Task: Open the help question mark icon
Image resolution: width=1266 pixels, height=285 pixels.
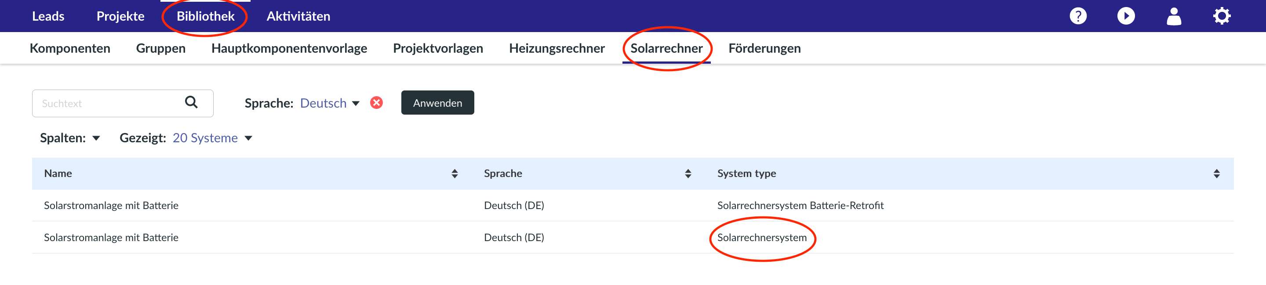Action: pyautogui.click(x=1078, y=16)
